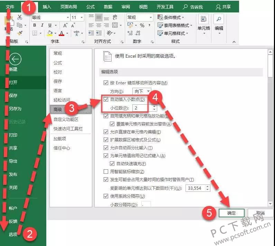Toggle move selection after Enter checkbox
Image resolution: width=275 pixels, height=246 pixels.
tap(106, 83)
